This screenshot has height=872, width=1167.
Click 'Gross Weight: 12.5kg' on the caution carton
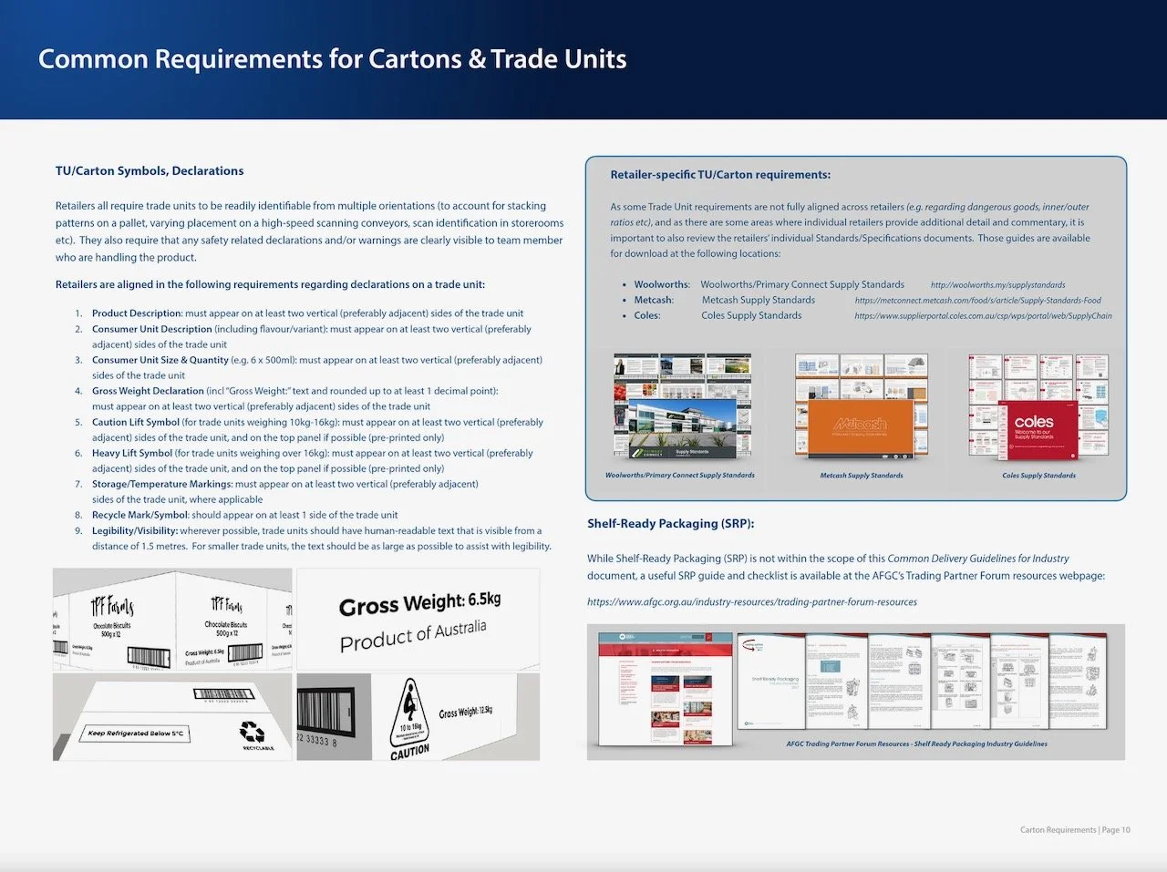click(x=466, y=712)
